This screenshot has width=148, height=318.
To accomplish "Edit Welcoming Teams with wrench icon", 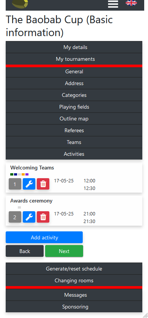I will (x=29, y=184).
